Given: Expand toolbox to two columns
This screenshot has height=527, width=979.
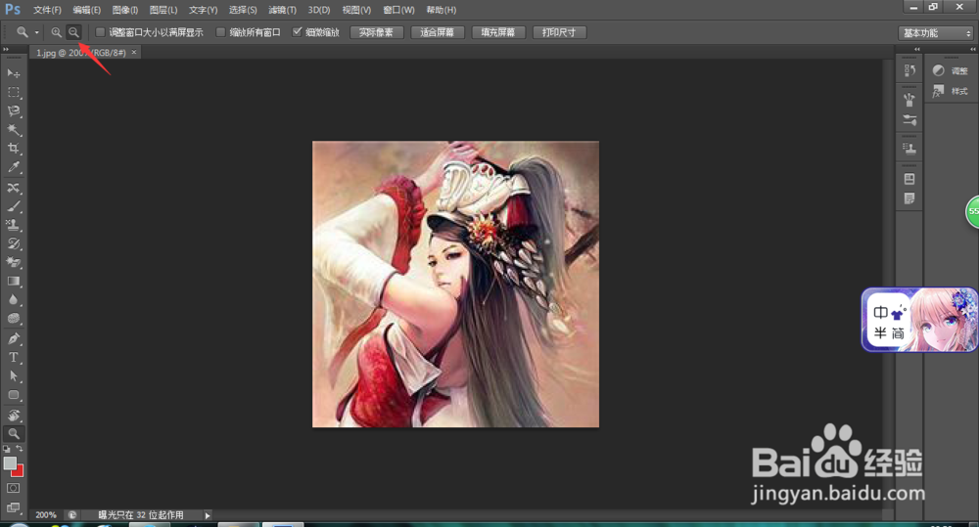Looking at the screenshot, I should click(6, 49).
